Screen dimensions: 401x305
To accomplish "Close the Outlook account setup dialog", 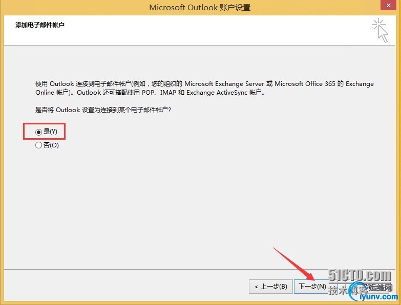I will (x=388, y=5).
